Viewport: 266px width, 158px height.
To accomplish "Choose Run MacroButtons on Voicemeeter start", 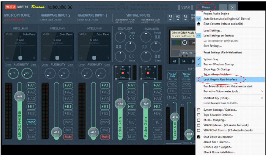I will 228,86.
